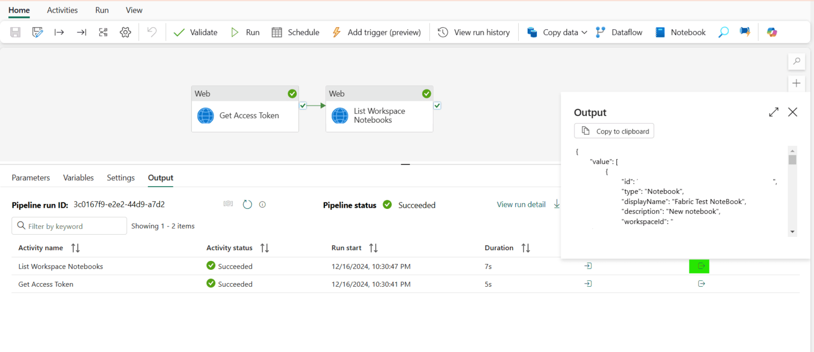
Task: View input of List Workspace Notebooks row
Action: (x=588, y=266)
